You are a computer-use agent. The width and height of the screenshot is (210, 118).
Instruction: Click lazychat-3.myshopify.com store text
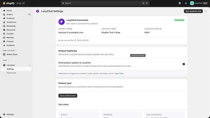tap(71, 33)
